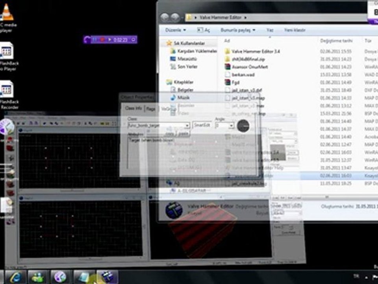The height and width of the screenshot is (284, 378).
Task: Open the Düzenle dropdown menu
Action: 176,30
